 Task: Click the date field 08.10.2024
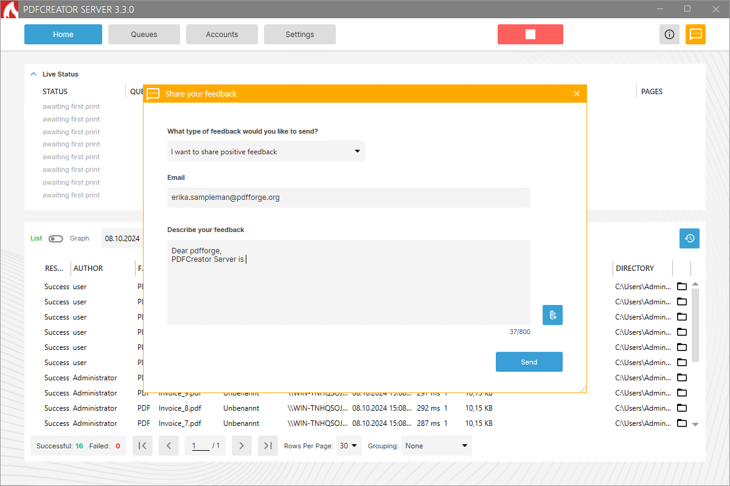click(x=122, y=239)
